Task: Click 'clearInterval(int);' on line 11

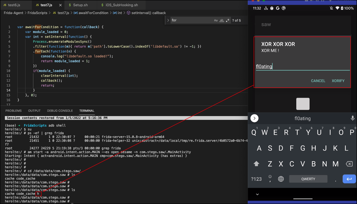Action: pyautogui.click(x=59, y=75)
